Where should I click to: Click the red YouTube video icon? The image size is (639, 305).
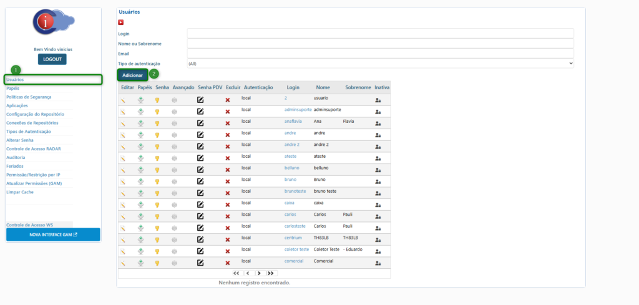pos(121,22)
